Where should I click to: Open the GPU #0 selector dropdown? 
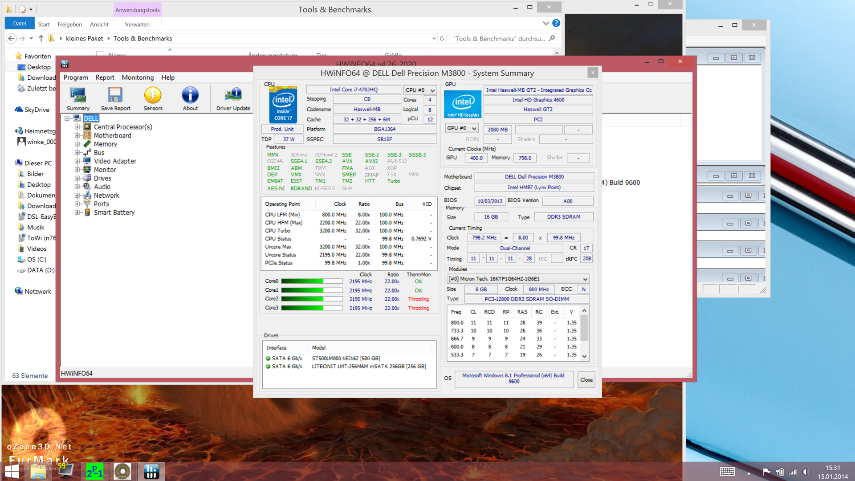click(462, 128)
